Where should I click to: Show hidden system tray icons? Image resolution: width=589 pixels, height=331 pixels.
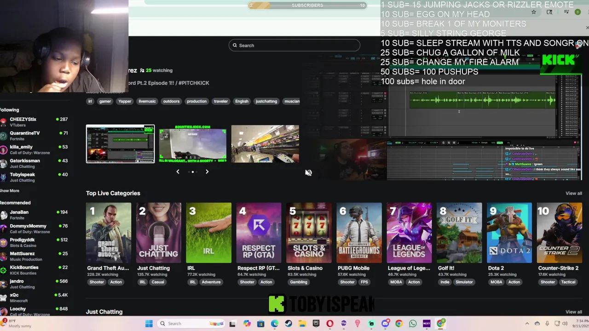527,324
